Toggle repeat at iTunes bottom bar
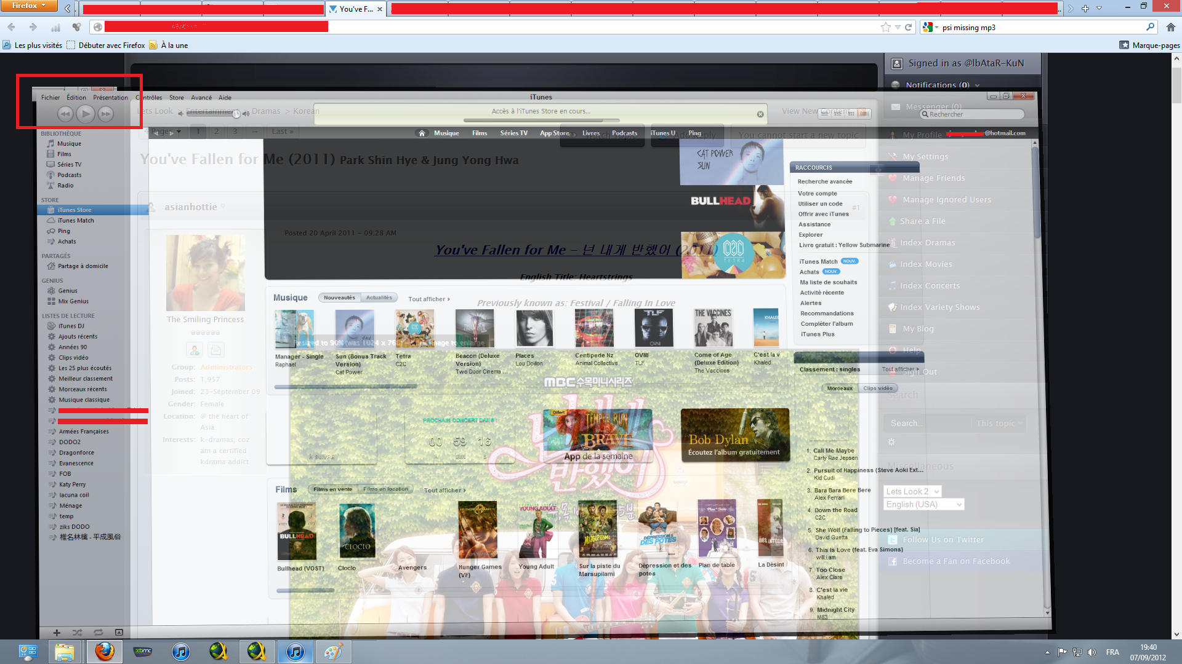The height and width of the screenshot is (664, 1182). pyautogui.click(x=98, y=633)
